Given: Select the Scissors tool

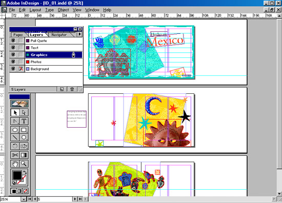Looking at the screenshot, I should click(15, 155).
